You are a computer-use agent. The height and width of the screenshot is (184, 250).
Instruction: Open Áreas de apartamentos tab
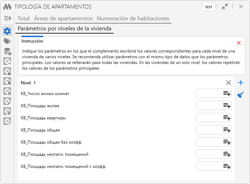63,19
